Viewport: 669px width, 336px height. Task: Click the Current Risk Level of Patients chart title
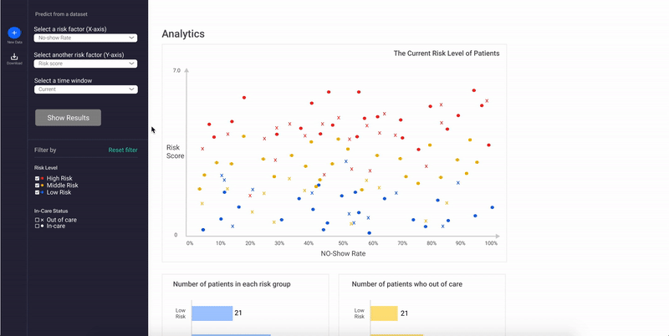point(446,53)
